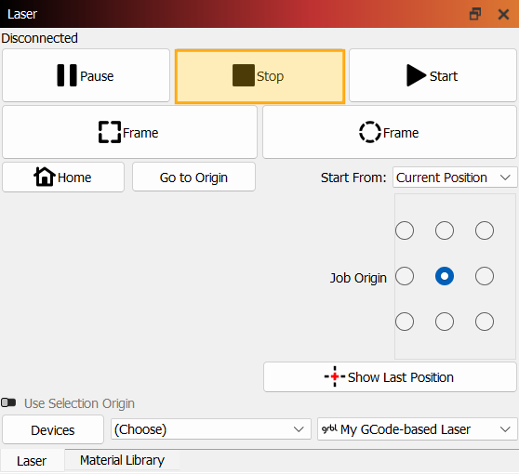Screen dimensions: 519x474
Task: Switch to the Material Library tab
Action: [x=122, y=460]
